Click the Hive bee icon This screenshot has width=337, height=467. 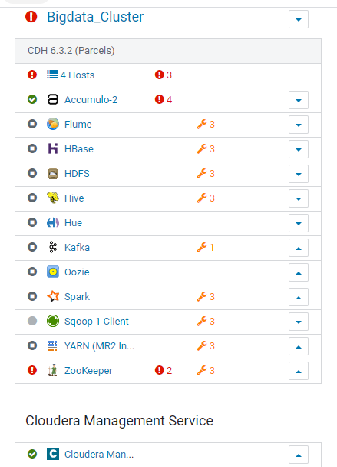tap(53, 198)
